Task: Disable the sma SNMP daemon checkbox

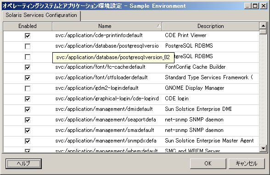Action: point(28,131)
